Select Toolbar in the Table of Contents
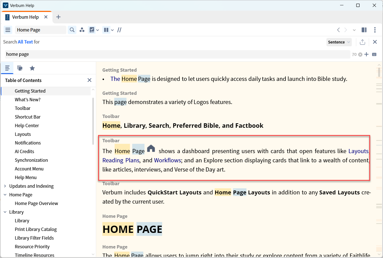The height and width of the screenshot is (258, 383). (23, 108)
